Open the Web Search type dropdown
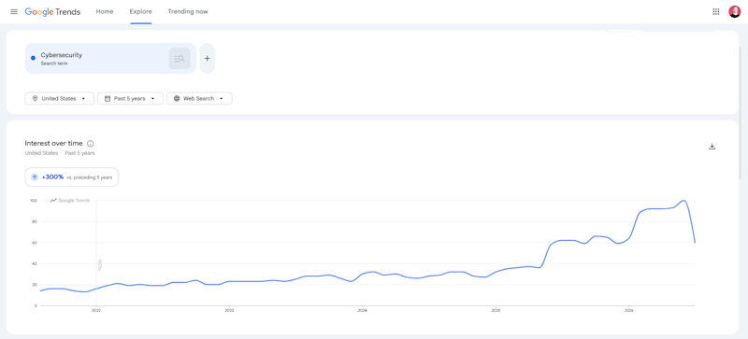This screenshot has width=748, height=339. (x=199, y=98)
